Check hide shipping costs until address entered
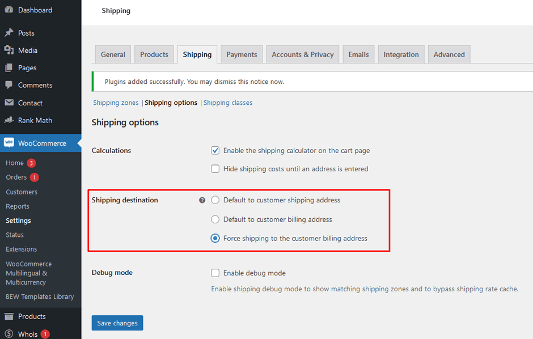 [x=215, y=168]
